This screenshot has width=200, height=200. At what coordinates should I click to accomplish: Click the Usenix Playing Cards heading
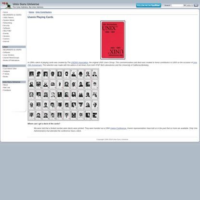click(x=40, y=17)
